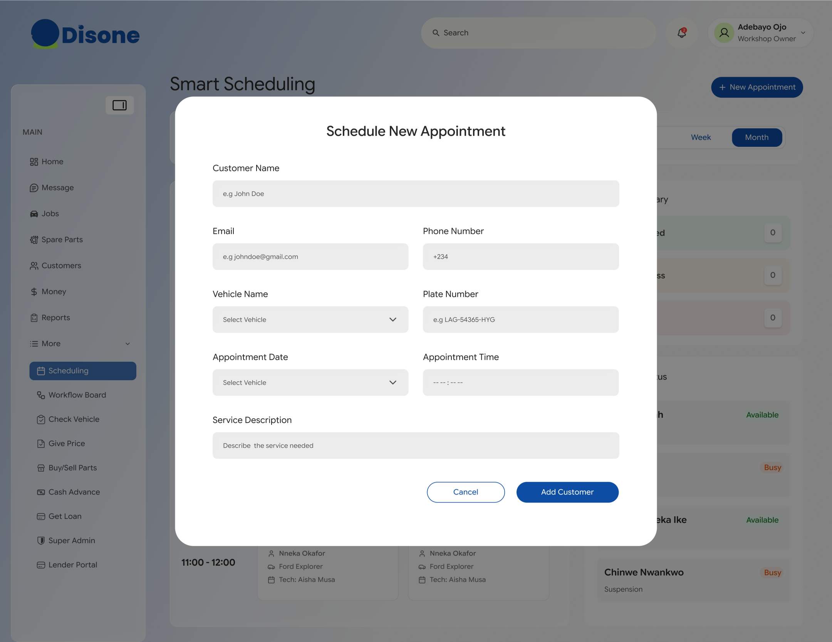Click the Chinwe Nwankwo technician name
The width and height of the screenshot is (832, 642).
tap(644, 573)
